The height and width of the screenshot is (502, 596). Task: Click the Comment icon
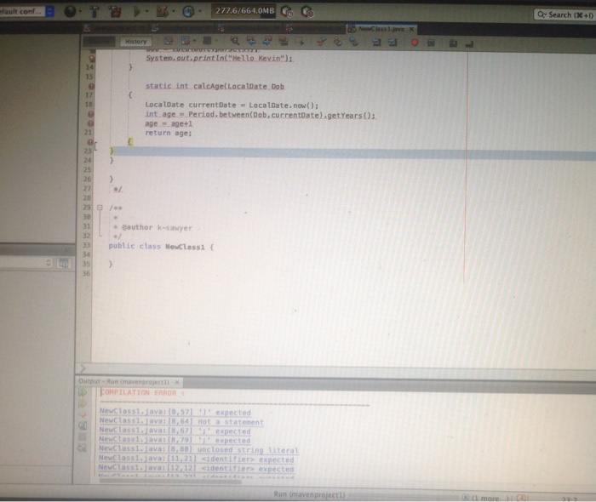click(453, 43)
